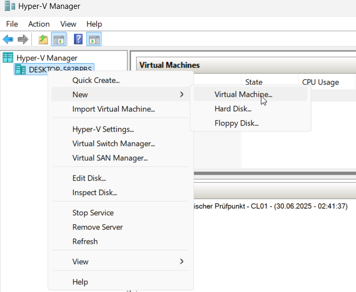Expand the New submenu arrow

tap(181, 95)
